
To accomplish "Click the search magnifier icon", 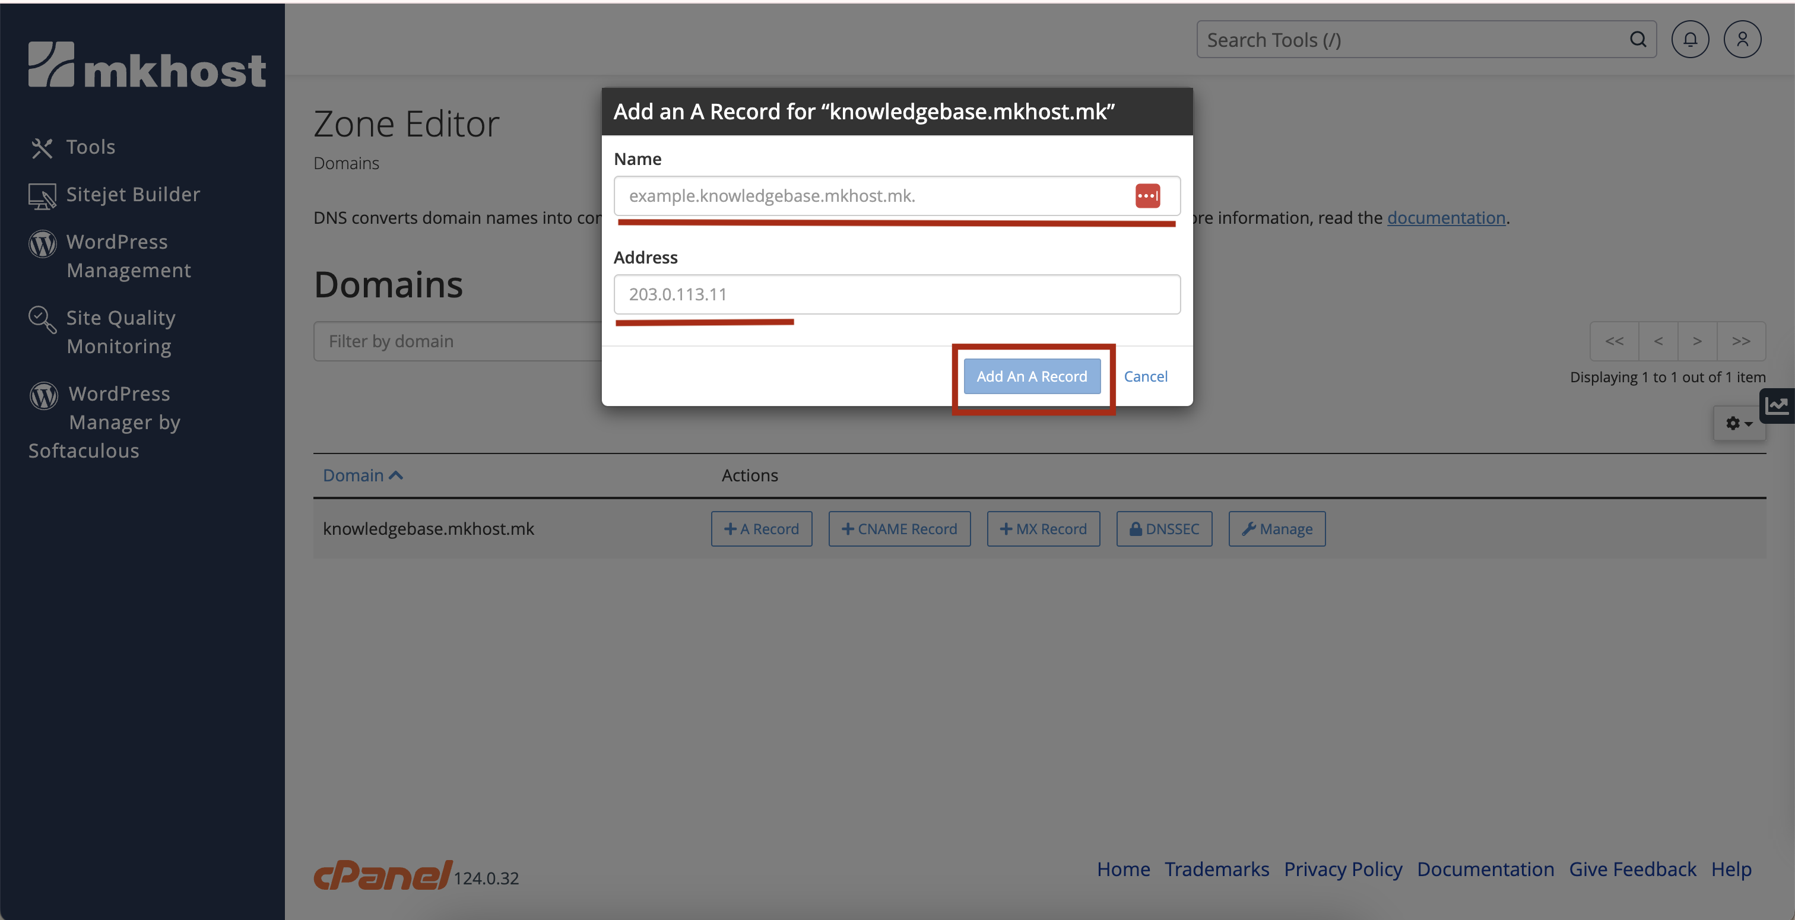I will click(1638, 40).
